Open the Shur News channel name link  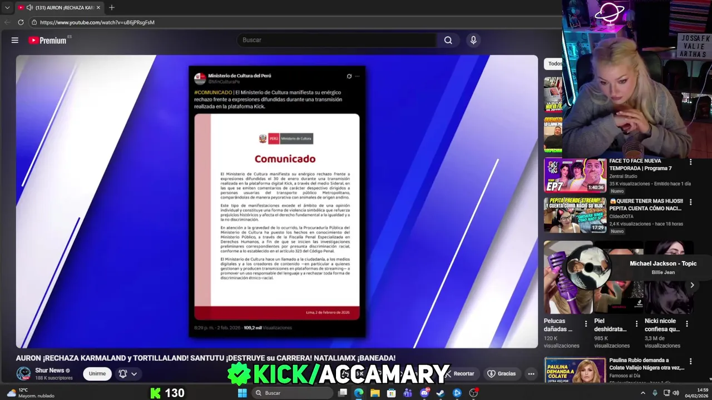click(x=50, y=371)
